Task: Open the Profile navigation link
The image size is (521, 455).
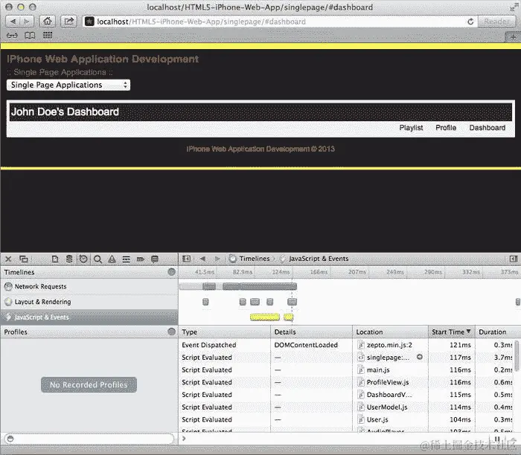Action: (446, 128)
